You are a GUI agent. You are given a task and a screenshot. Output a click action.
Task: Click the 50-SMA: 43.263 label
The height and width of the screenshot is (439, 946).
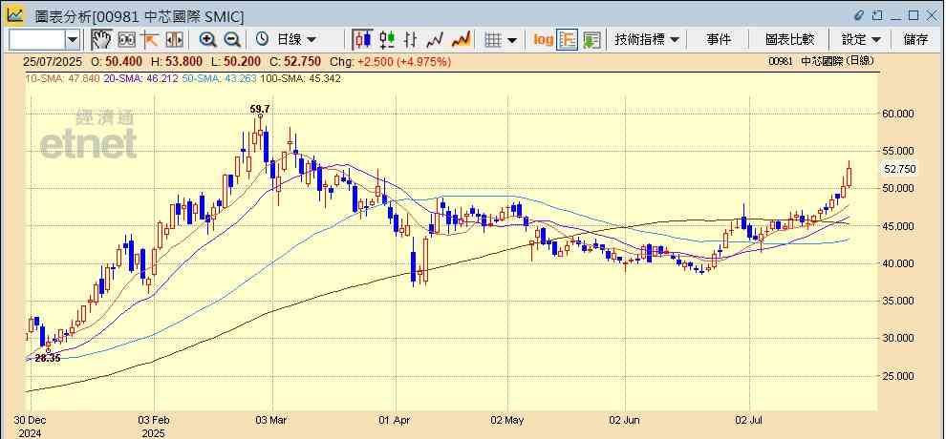click(219, 78)
